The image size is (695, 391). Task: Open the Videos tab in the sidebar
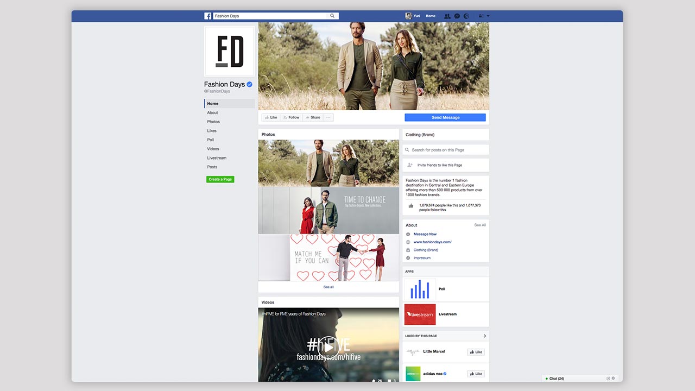pyautogui.click(x=213, y=149)
